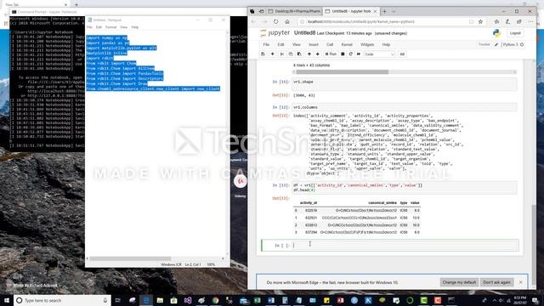Open Task View on the taskbar
This screenshot has width=544, height=306.
click(x=118, y=300)
